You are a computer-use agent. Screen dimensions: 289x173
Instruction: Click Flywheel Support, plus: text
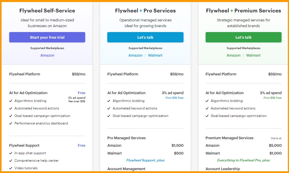coord(146,160)
